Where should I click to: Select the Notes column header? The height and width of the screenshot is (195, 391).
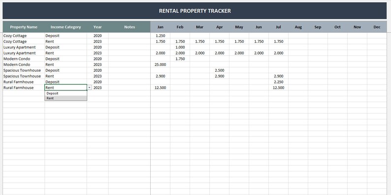pos(130,27)
